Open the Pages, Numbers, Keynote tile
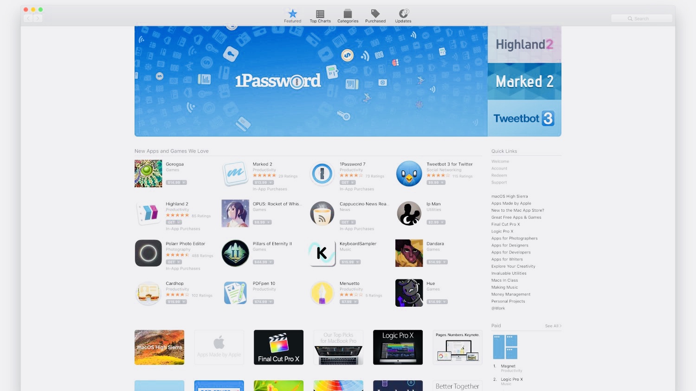The height and width of the screenshot is (391, 696). 458,347
